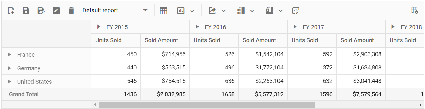
Task: Expand the FY 2016 column
Action: pos(197,27)
